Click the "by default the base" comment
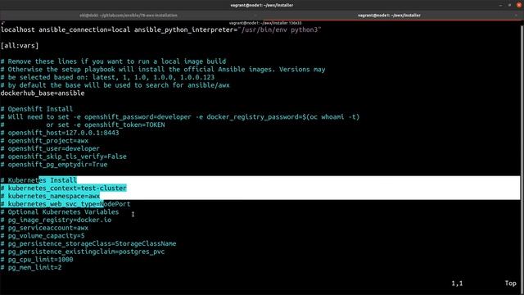 click(x=115, y=85)
